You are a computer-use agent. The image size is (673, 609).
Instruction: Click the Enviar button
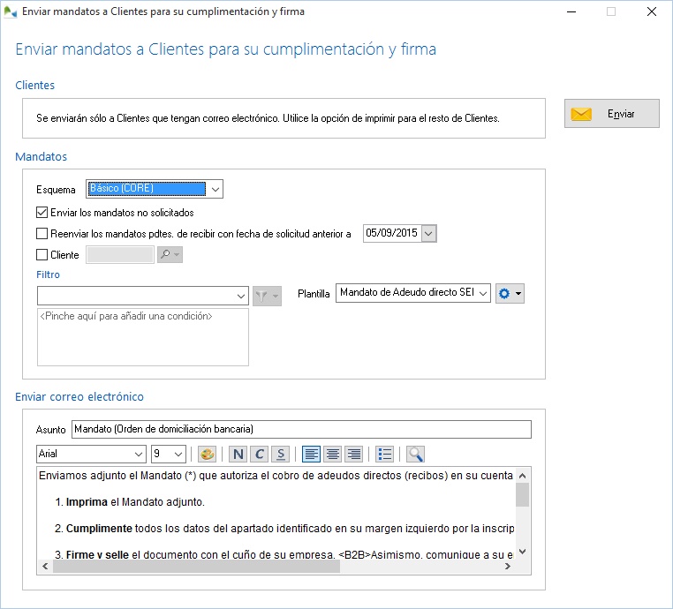[612, 114]
